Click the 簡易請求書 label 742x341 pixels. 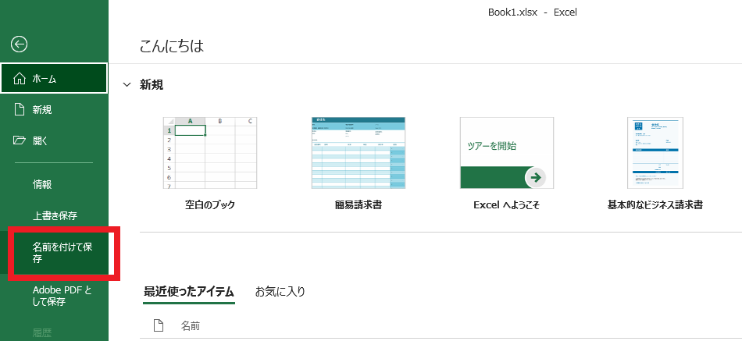pos(359,204)
